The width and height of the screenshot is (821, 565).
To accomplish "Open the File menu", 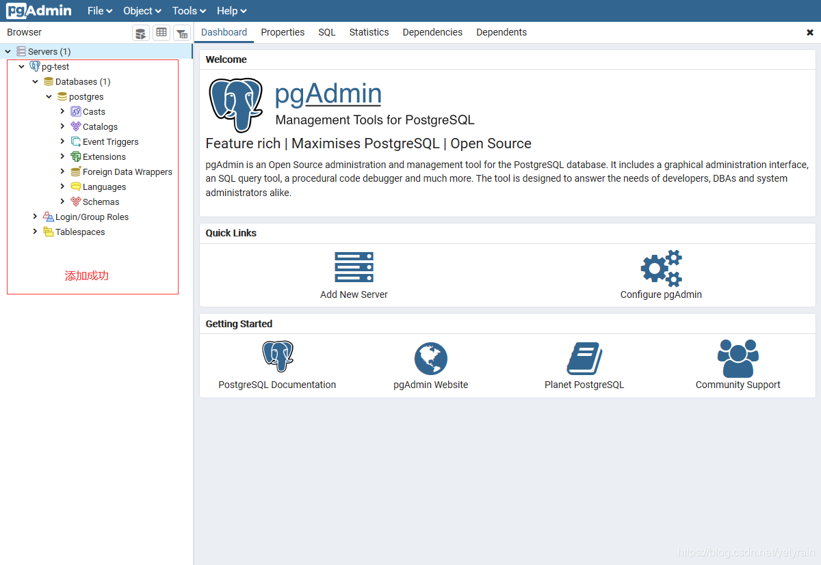I will [100, 11].
